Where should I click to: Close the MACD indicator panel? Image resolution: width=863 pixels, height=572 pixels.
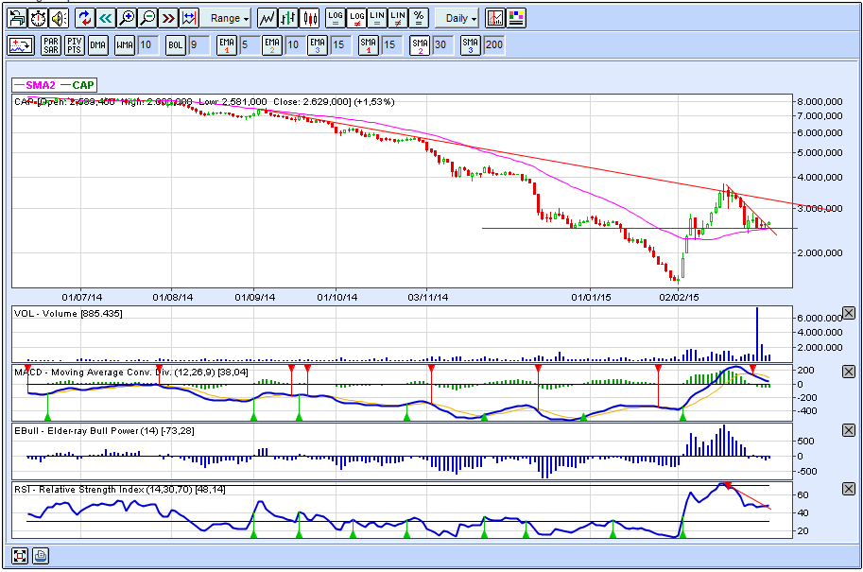[848, 372]
